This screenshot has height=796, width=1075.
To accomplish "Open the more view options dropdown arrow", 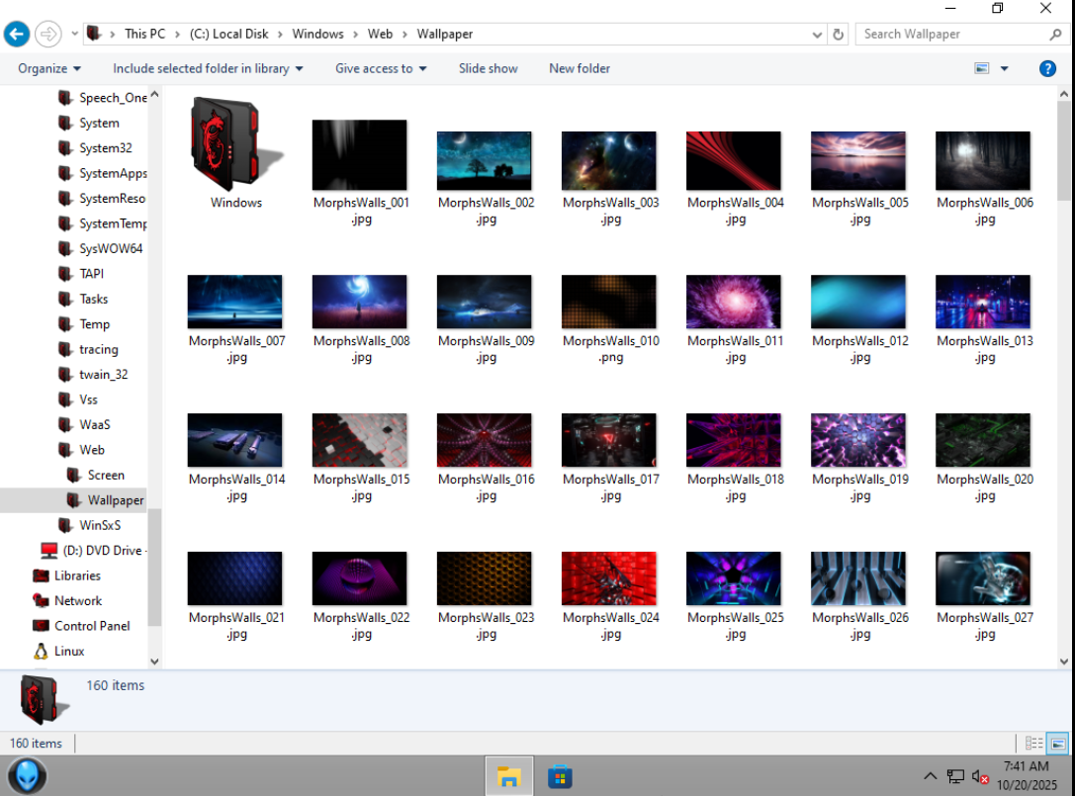I will tap(1005, 68).
